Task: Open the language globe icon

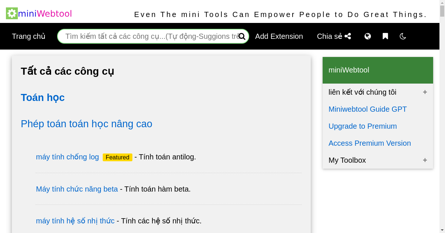Action: [x=367, y=36]
